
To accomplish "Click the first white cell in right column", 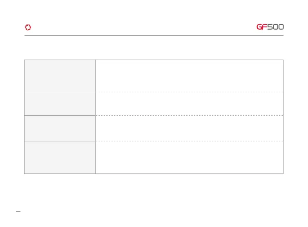I will click(x=190, y=76).
